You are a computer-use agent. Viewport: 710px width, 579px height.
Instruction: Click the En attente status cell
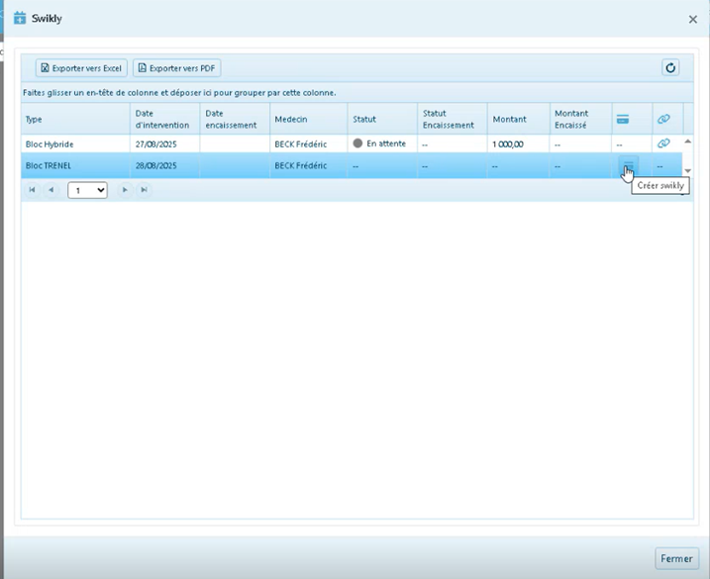(x=382, y=144)
